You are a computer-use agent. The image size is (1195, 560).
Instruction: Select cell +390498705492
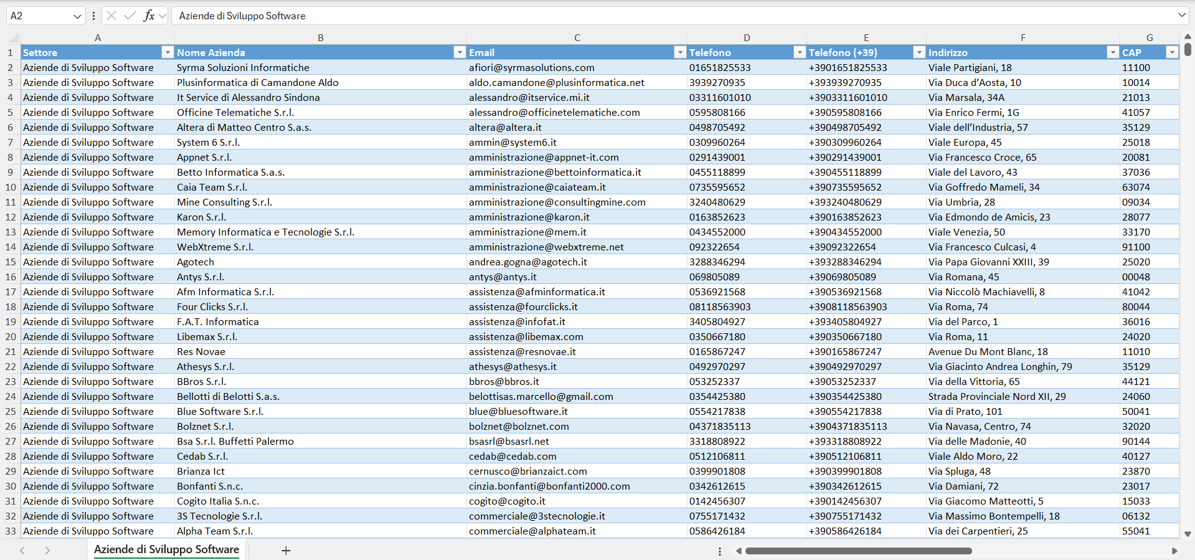pyautogui.click(x=866, y=127)
